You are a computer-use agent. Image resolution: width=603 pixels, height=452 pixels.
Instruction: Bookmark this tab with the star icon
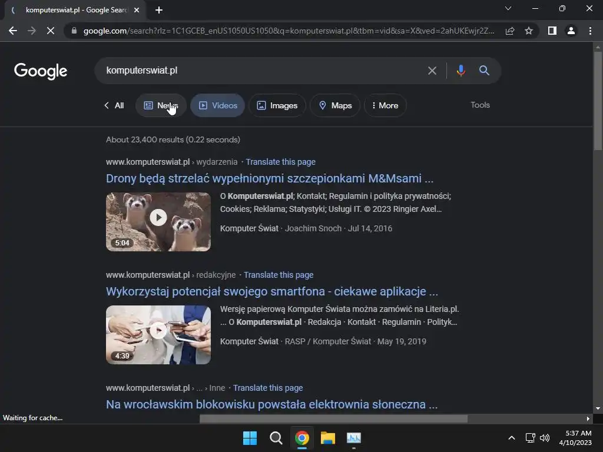(x=529, y=31)
